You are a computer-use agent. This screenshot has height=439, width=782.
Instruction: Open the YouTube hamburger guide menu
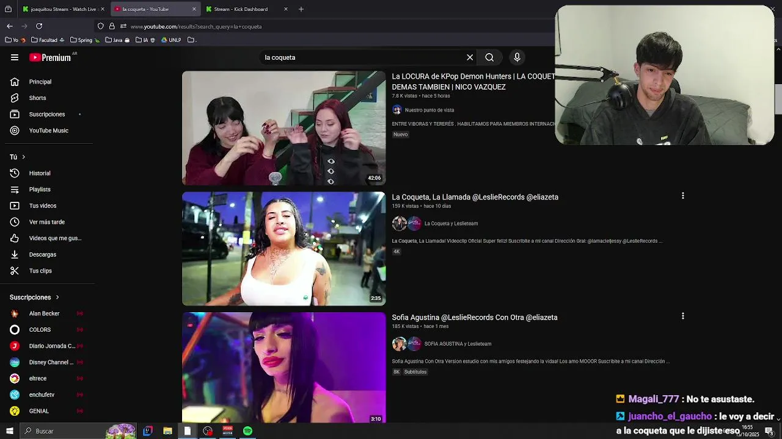pos(15,57)
